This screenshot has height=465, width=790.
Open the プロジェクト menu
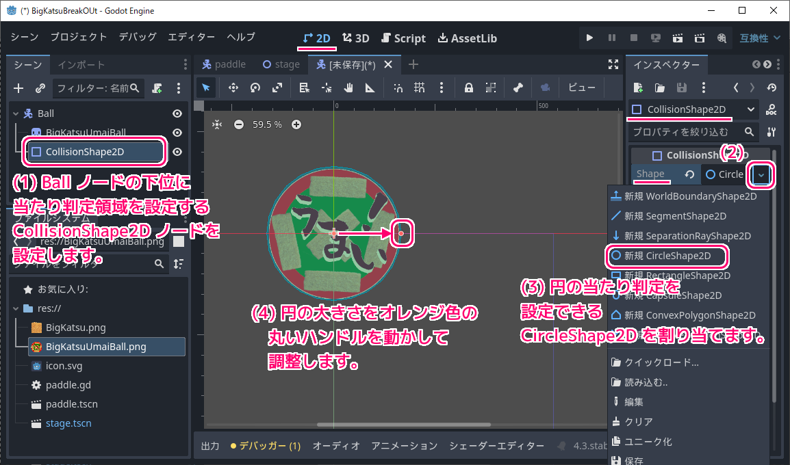click(x=79, y=37)
